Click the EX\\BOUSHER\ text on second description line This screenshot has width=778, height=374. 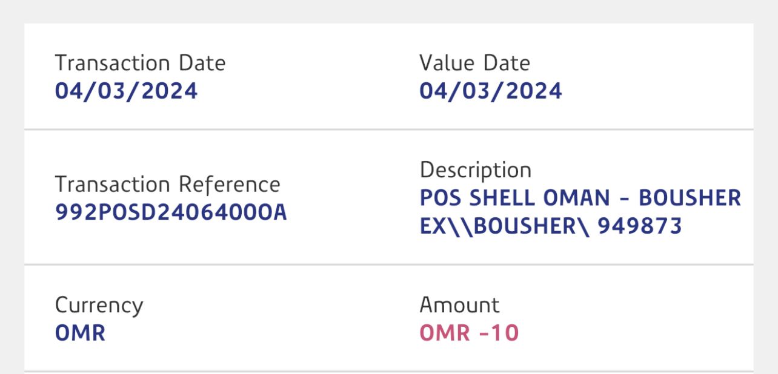tap(505, 226)
